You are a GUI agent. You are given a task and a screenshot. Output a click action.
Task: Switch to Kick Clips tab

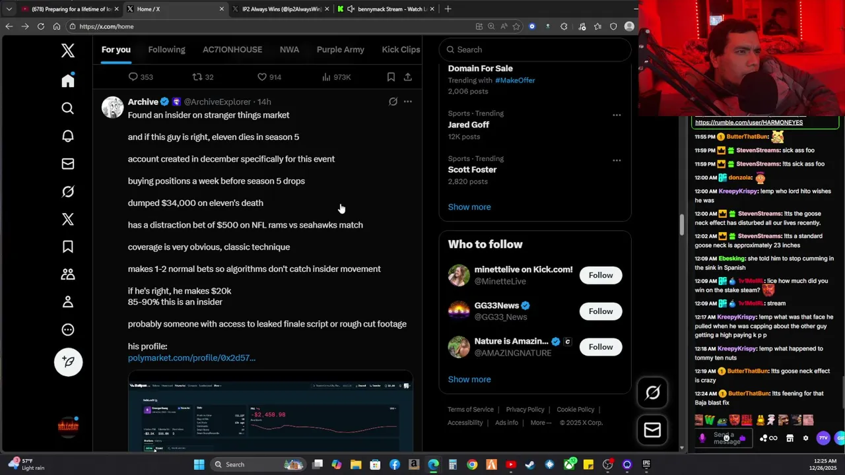pos(401,49)
